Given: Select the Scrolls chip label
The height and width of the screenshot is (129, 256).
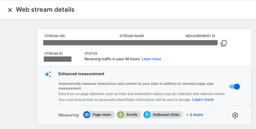Looking at the screenshot, I should [132, 115].
